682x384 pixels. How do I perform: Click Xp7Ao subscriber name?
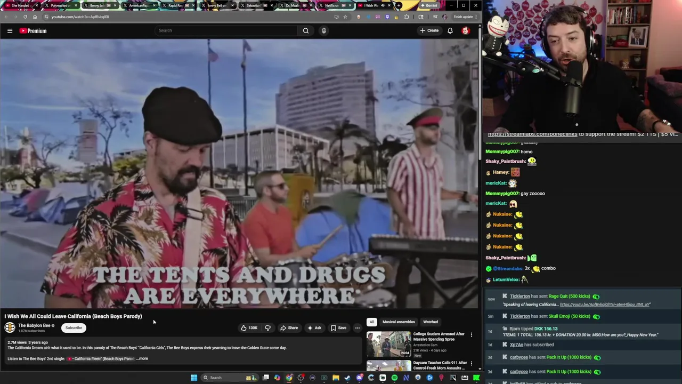coord(516,345)
